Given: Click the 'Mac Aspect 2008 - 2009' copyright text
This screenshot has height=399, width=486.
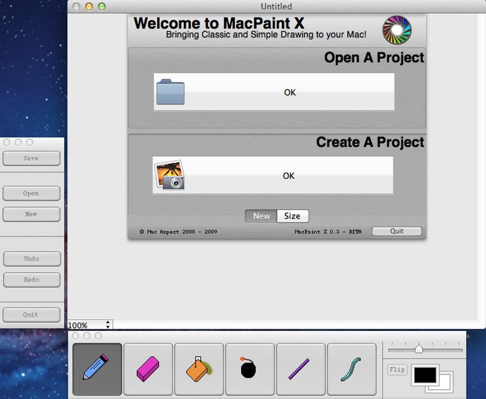Looking at the screenshot, I should point(179,232).
